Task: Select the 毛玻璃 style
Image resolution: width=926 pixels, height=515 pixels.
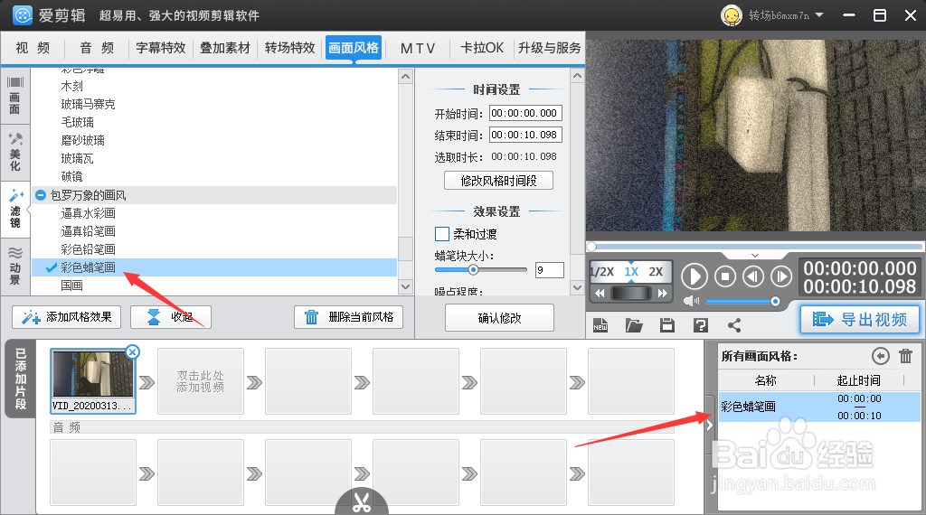Action: click(78, 122)
